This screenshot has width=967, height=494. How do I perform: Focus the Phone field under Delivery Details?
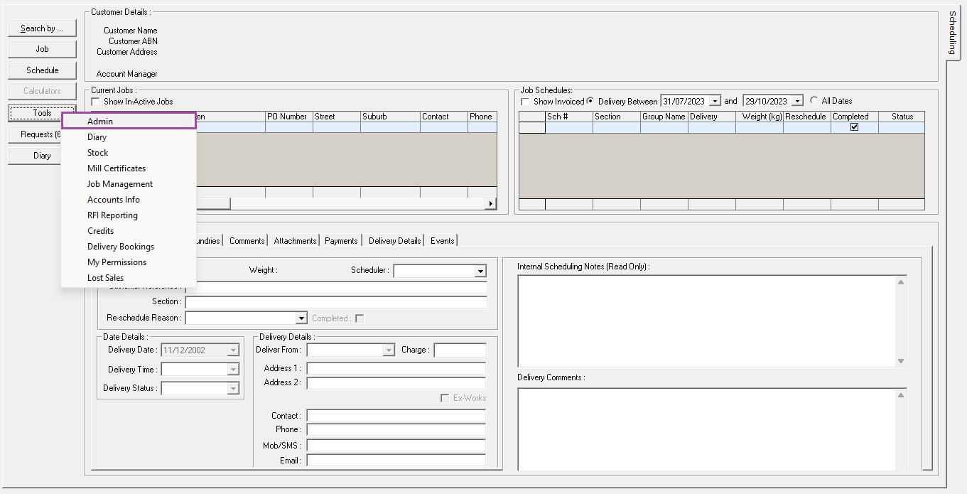[396, 430]
